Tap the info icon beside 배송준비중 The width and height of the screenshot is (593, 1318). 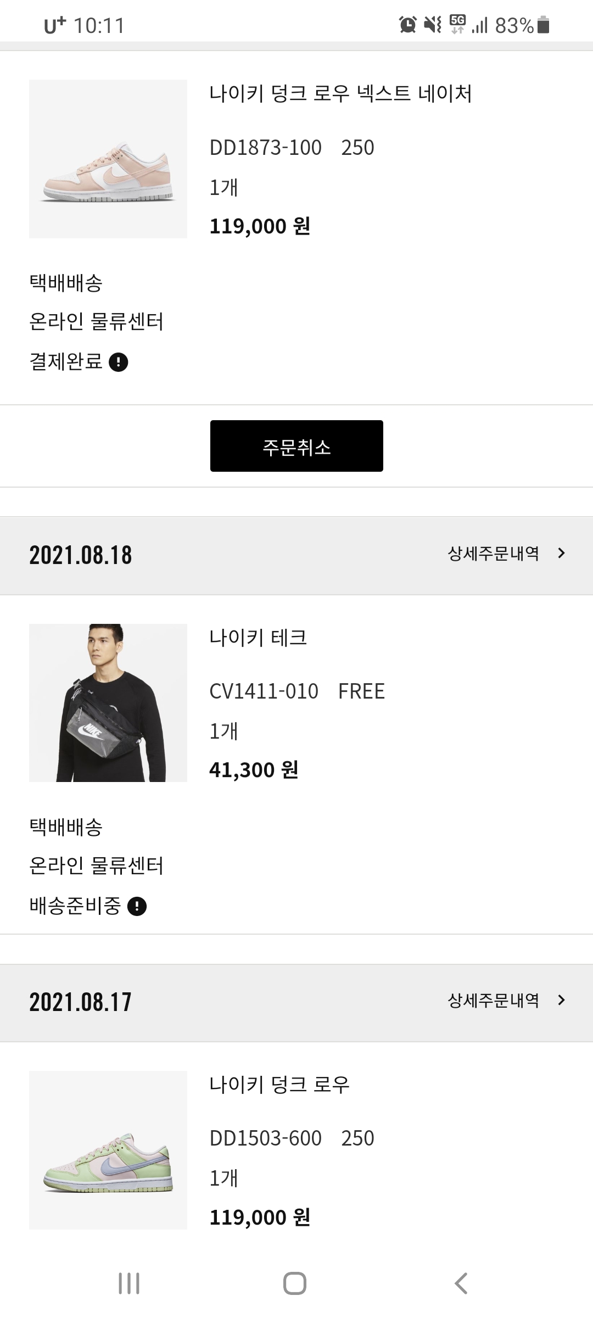coord(137,906)
